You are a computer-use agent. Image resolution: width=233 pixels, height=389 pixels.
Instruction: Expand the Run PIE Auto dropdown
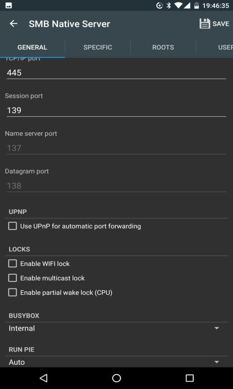[x=116, y=362]
